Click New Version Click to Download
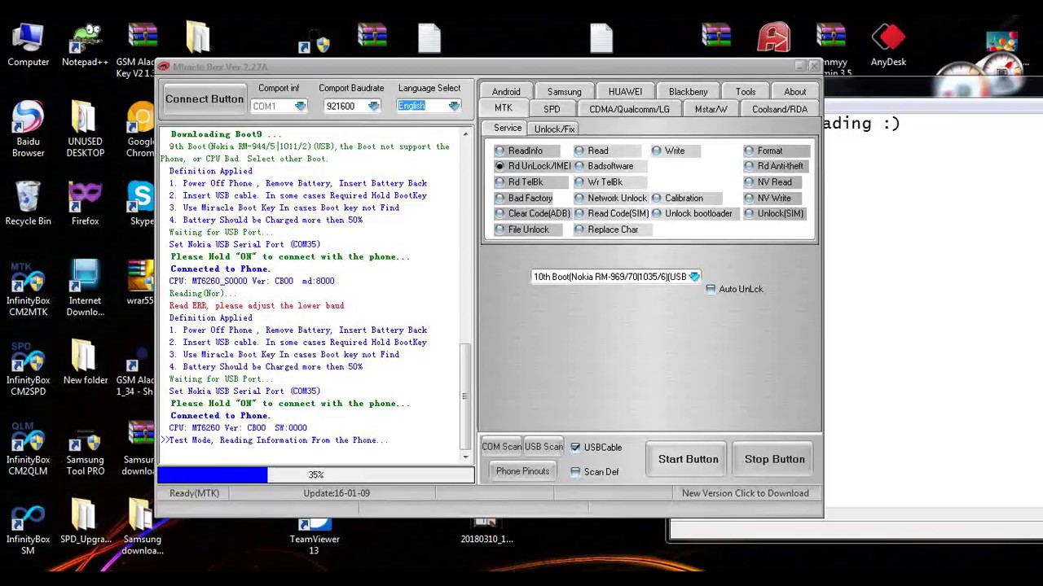The width and height of the screenshot is (1043, 586). [x=746, y=493]
